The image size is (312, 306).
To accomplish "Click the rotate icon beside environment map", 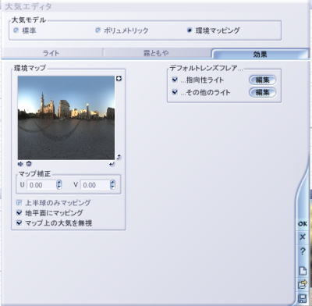I will pyautogui.click(x=119, y=157).
